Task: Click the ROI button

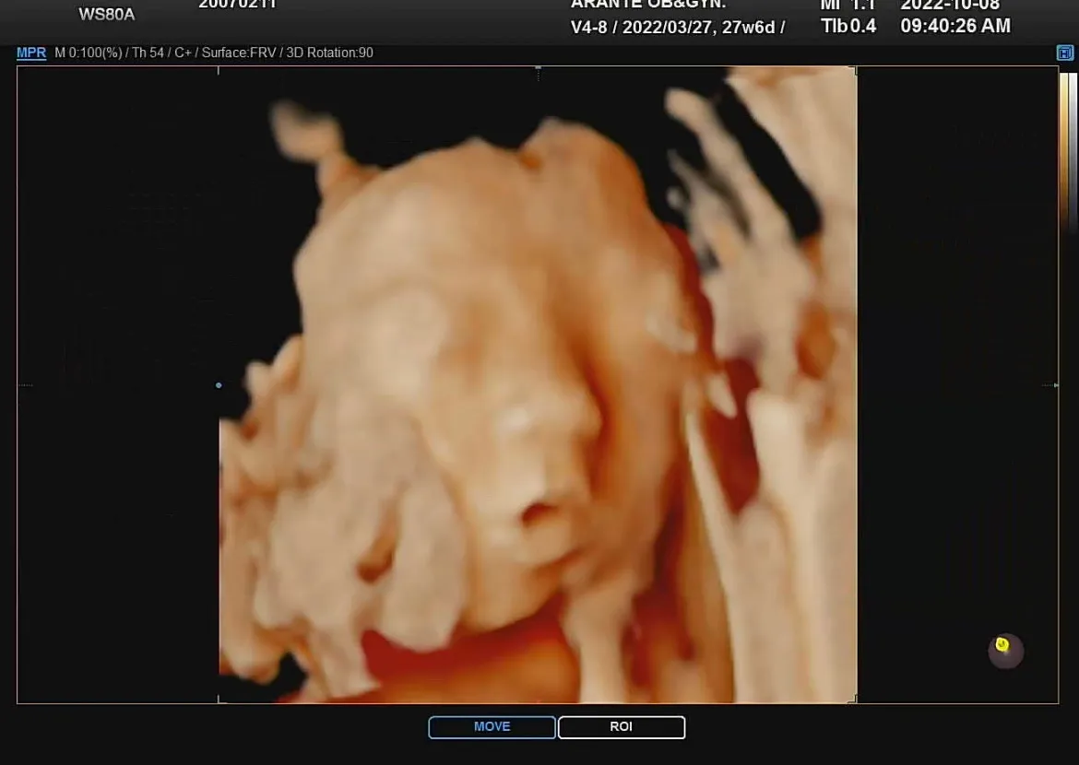Action: click(622, 726)
